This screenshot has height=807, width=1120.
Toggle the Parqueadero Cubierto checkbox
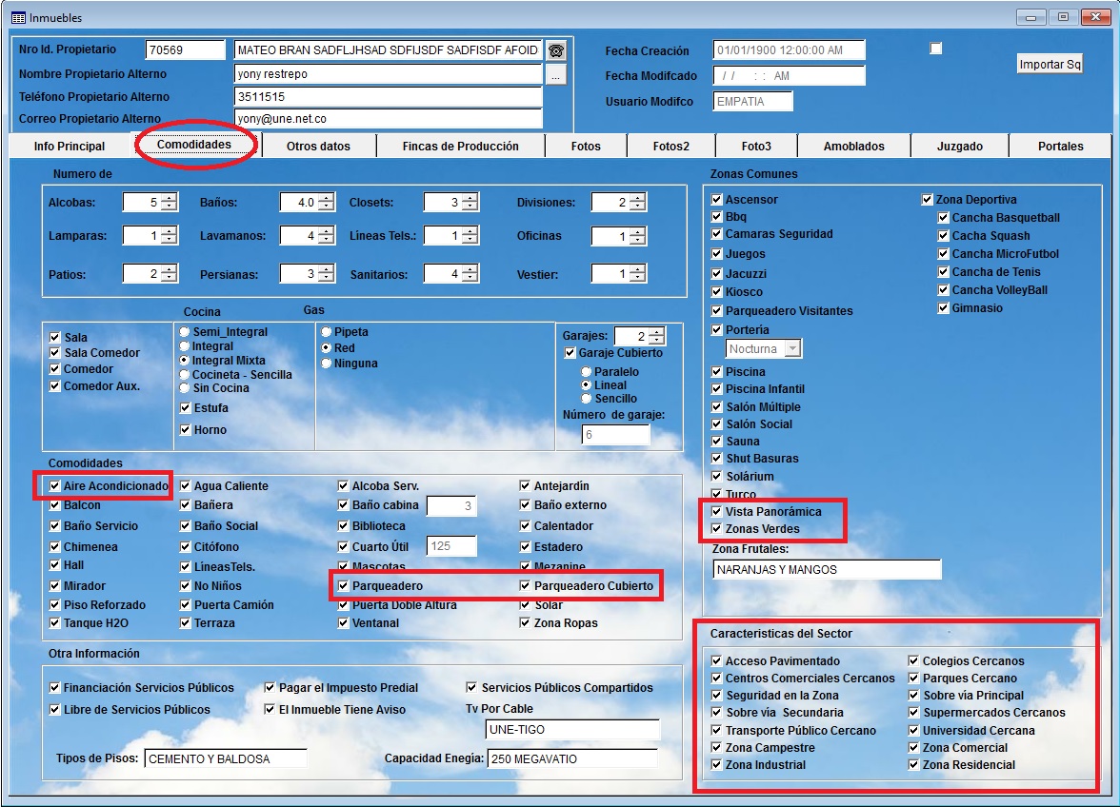(x=526, y=586)
